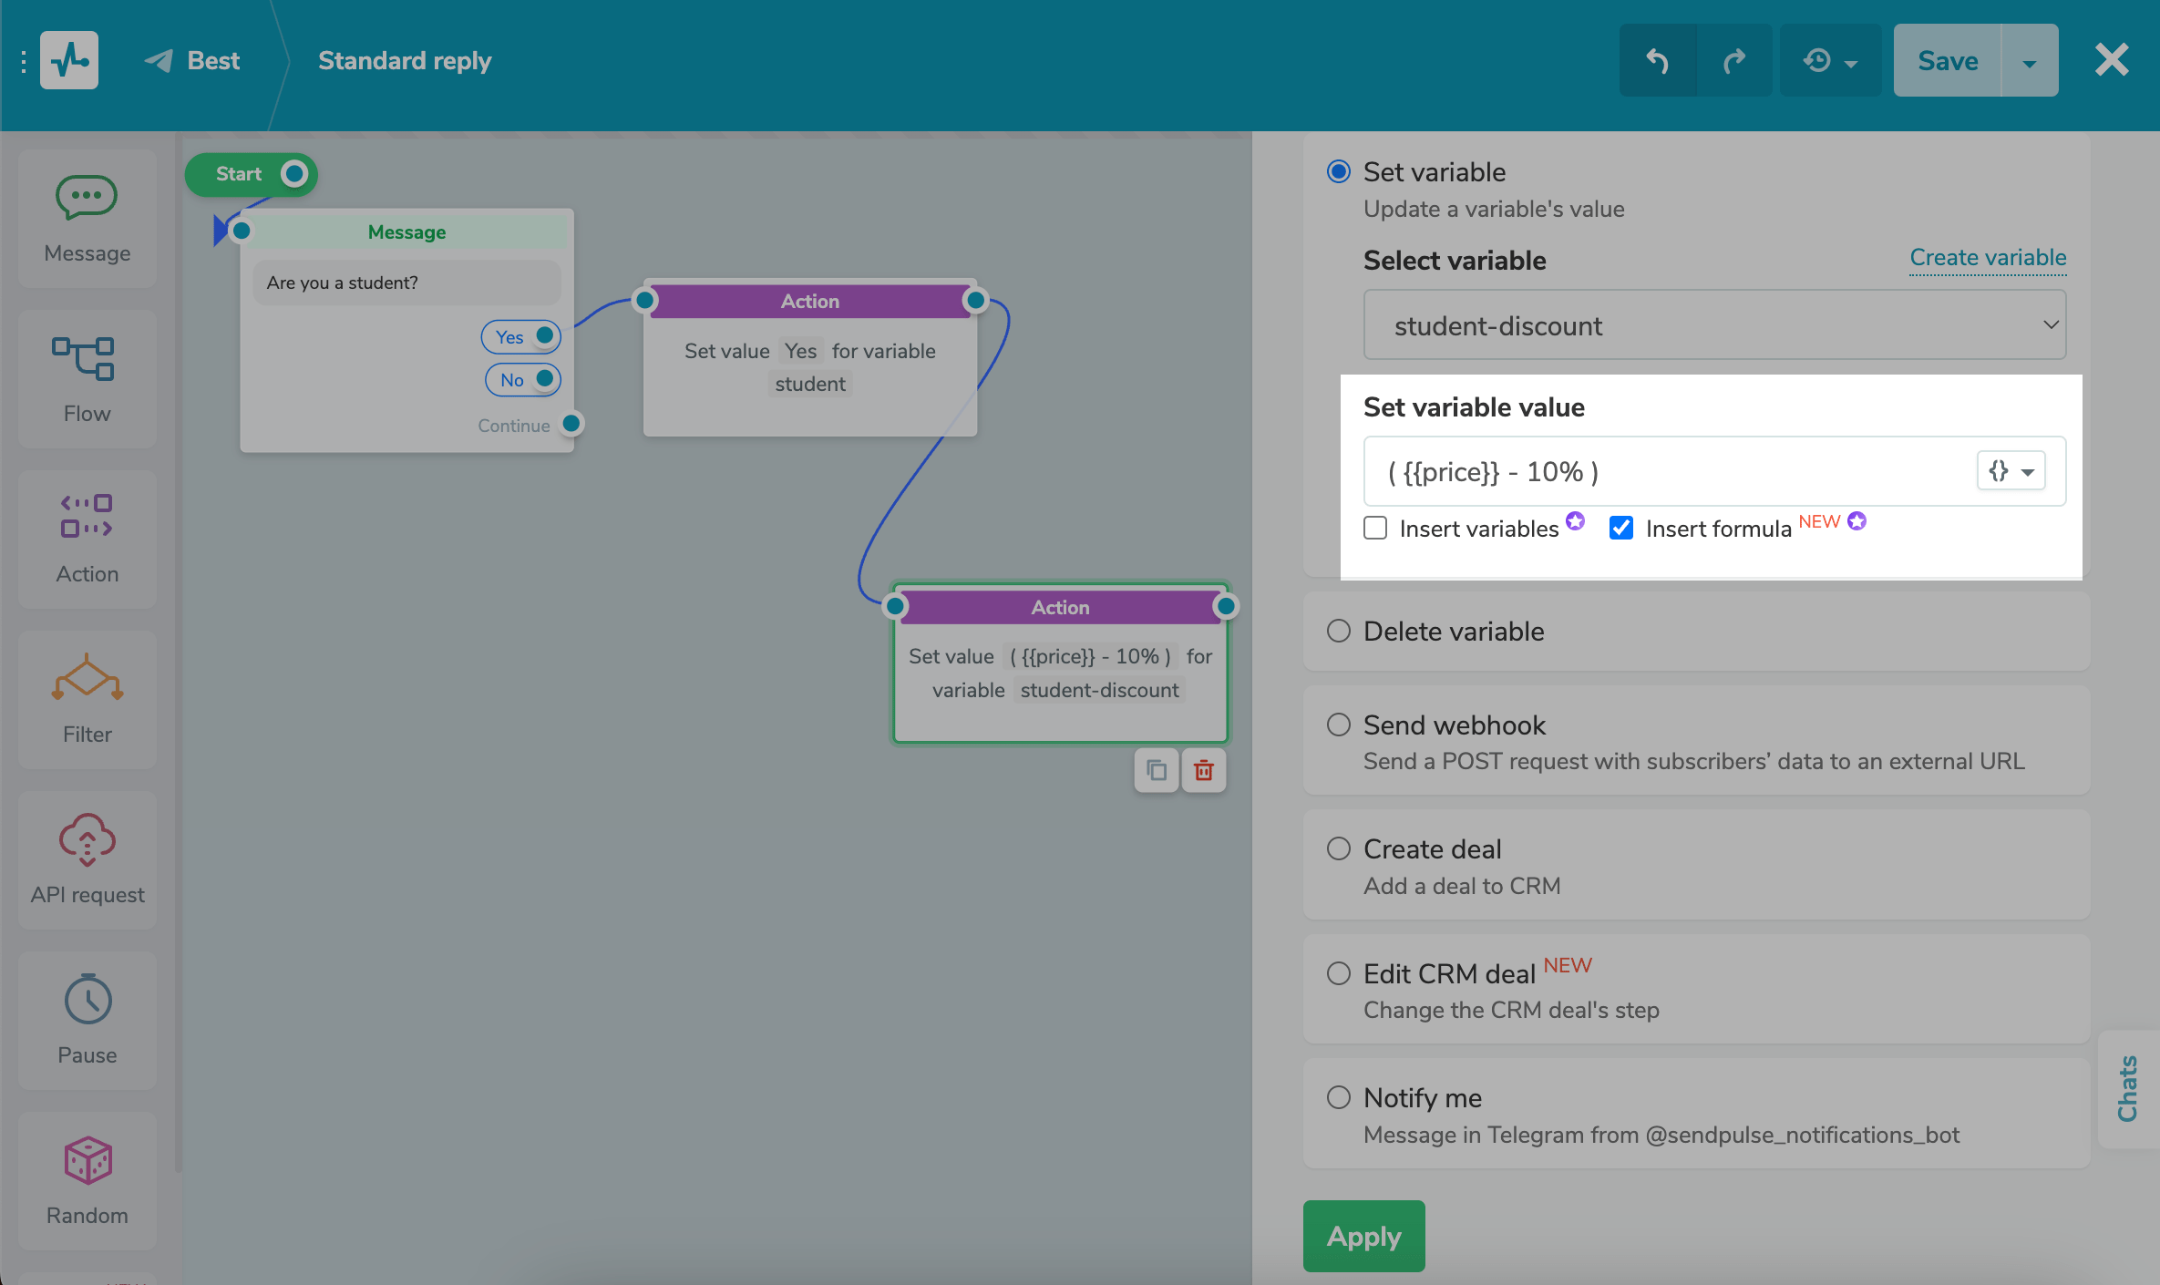The height and width of the screenshot is (1285, 2160).
Task: Select the Flow element icon
Action: click(x=87, y=379)
